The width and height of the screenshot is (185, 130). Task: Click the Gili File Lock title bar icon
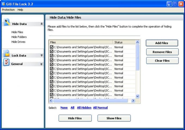3,4
